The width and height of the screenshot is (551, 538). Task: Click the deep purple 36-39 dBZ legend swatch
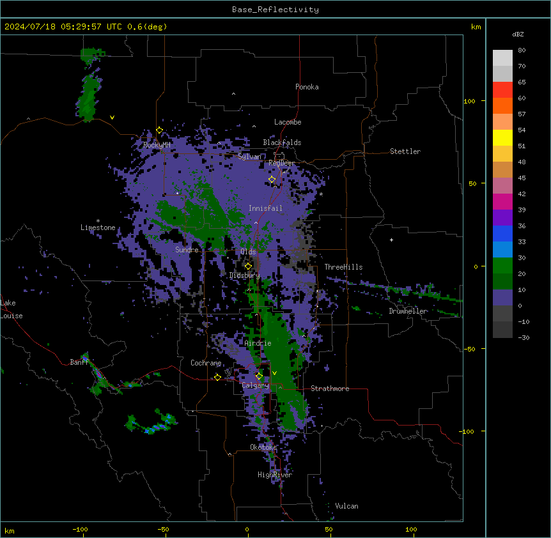[502, 218]
